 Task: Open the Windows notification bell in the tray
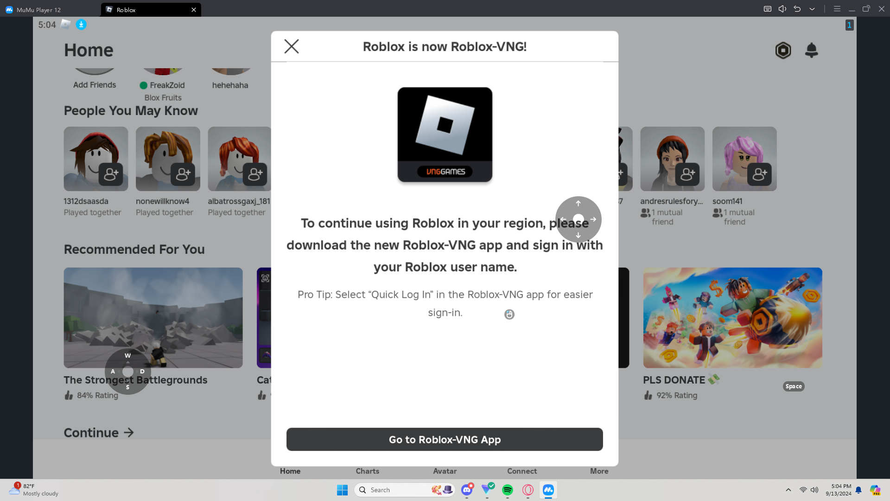point(858,490)
